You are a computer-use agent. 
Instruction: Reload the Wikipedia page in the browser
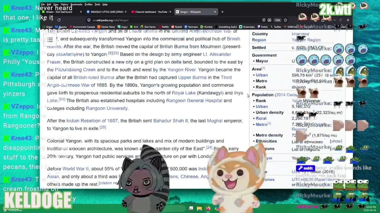pyautogui.click(x=59, y=20)
